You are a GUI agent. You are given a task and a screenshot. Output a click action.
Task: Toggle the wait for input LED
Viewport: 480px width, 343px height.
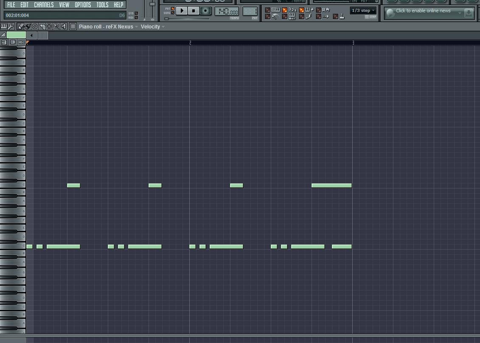click(285, 17)
